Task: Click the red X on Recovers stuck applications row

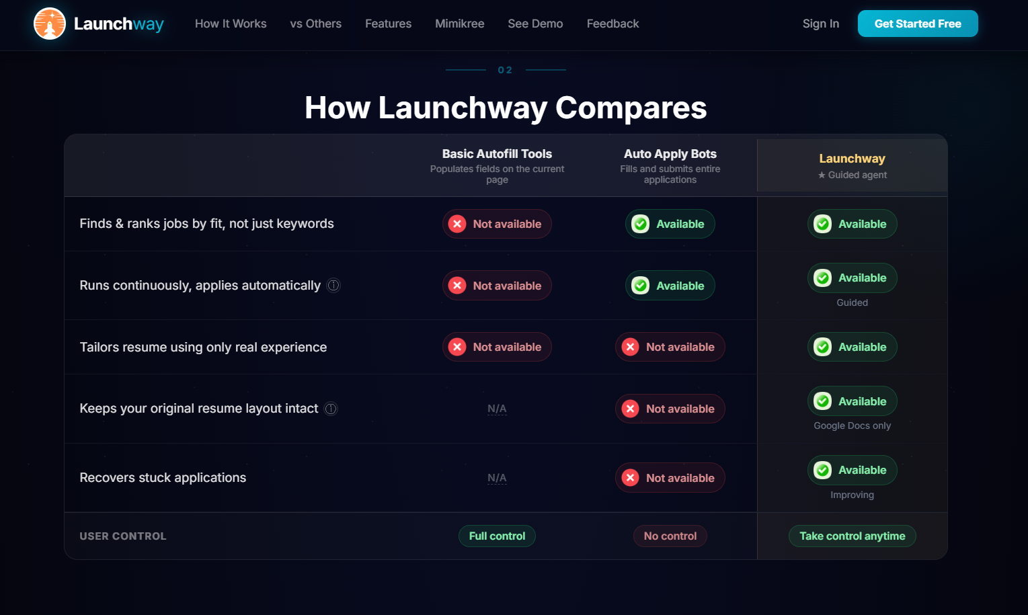Action: (x=630, y=478)
